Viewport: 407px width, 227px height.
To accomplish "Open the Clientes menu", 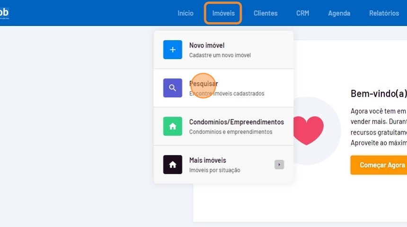I will pos(265,13).
